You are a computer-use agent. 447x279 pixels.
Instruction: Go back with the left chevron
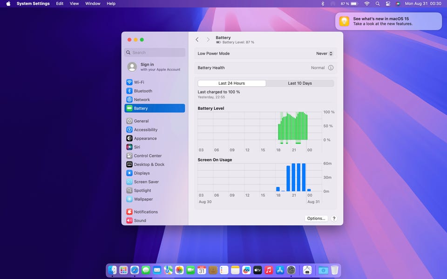(197, 40)
